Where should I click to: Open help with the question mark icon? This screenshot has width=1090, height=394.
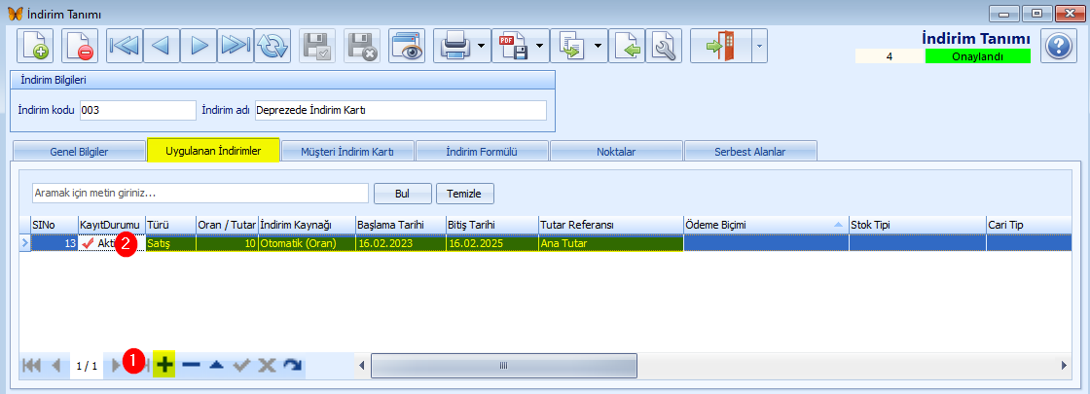coord(1058,47)
